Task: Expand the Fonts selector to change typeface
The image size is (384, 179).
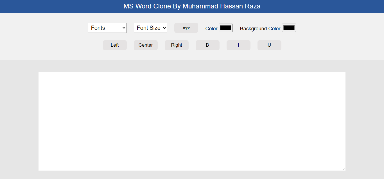Action: pos(107,28)
